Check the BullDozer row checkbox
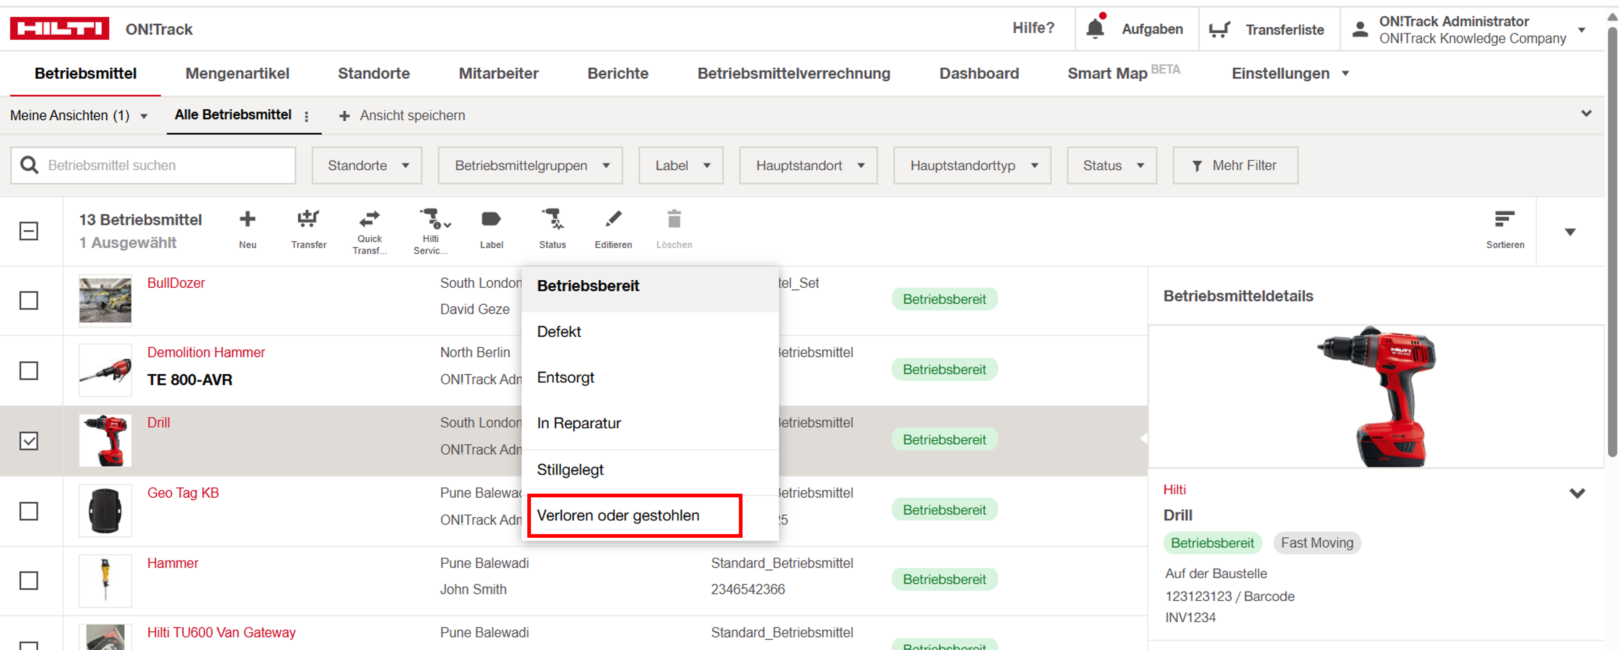 pos(29,301)
